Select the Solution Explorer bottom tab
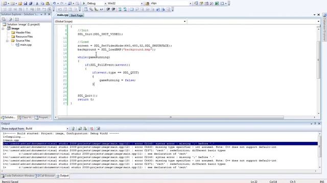The height and width of the screenshot is (183, 327). click(x=9, y=117)
